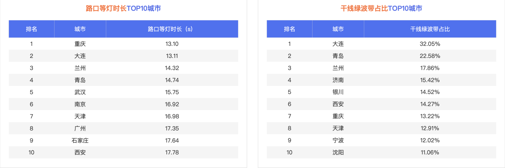Select the right table's 城市 column header
This screenshot has height=168, width=505.
tap(338, 29)
